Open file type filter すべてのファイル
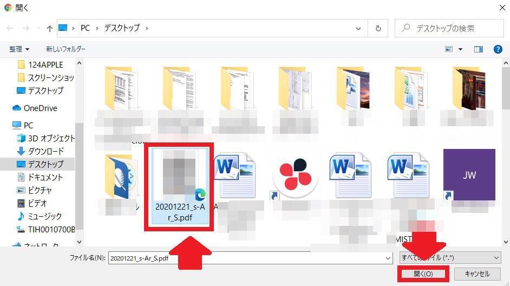Screen dimensions: 510x286 [x=450, y=258]
